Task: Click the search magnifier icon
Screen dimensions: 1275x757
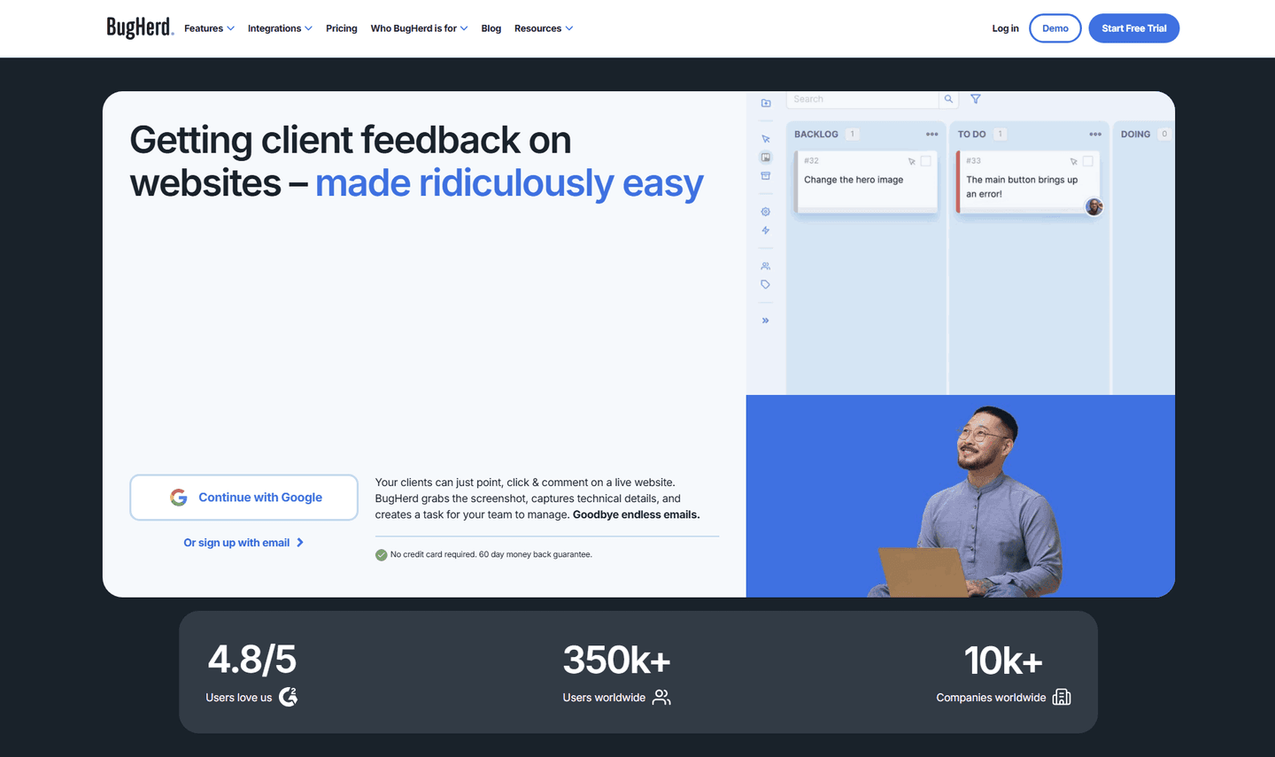Action: pyautogui.click(x=948, y=99)
